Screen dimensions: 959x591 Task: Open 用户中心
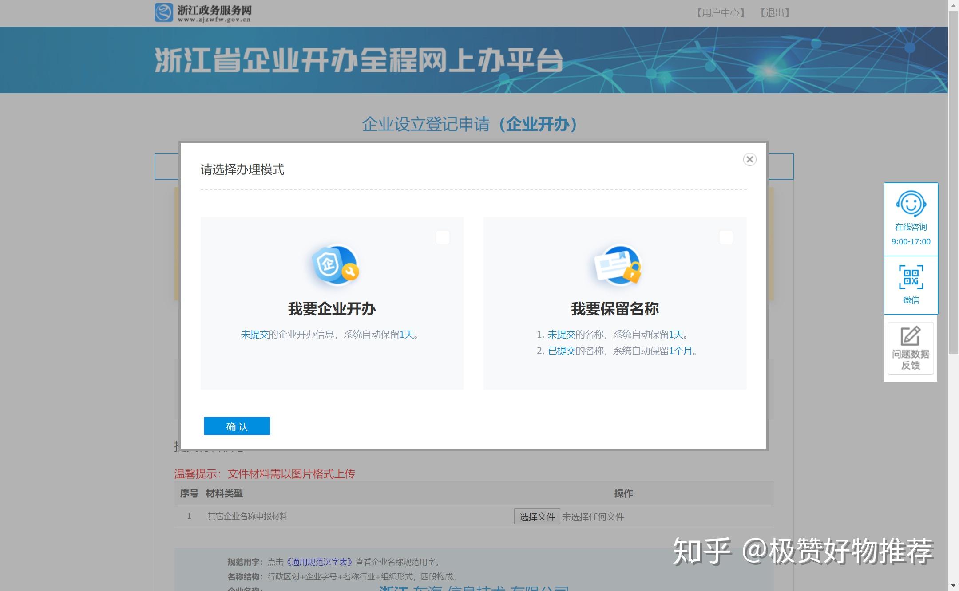pyautogui.click(x=721, y=12)
